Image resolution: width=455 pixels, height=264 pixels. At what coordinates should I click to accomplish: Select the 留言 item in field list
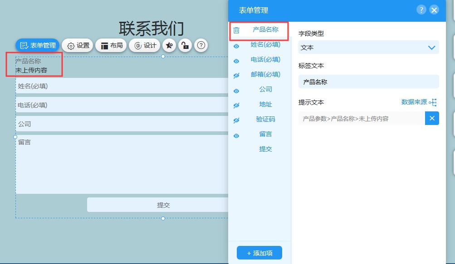[x=265, y=134]
